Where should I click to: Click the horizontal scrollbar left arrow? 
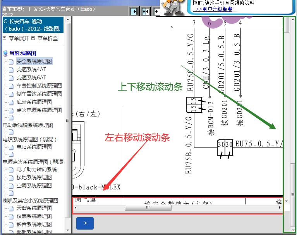(x=76, y=208)
